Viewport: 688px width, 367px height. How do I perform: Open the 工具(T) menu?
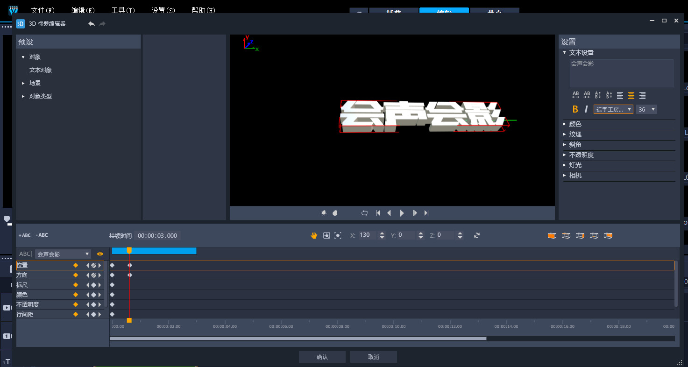[123, 10]
